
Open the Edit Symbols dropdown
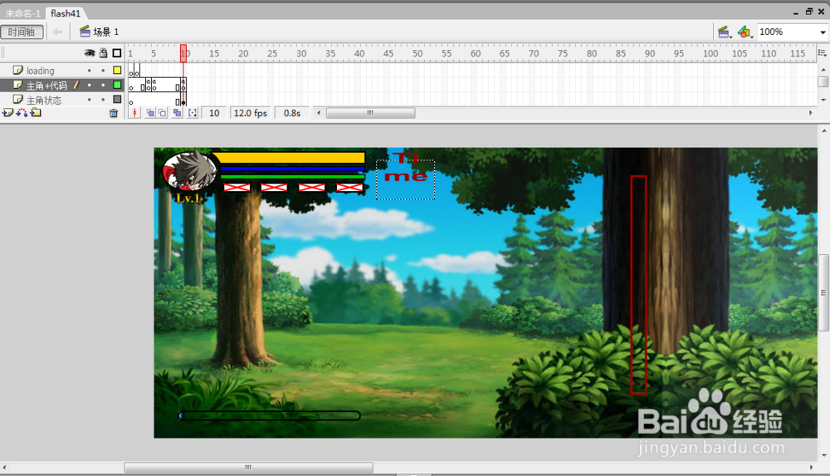(745, 32)
